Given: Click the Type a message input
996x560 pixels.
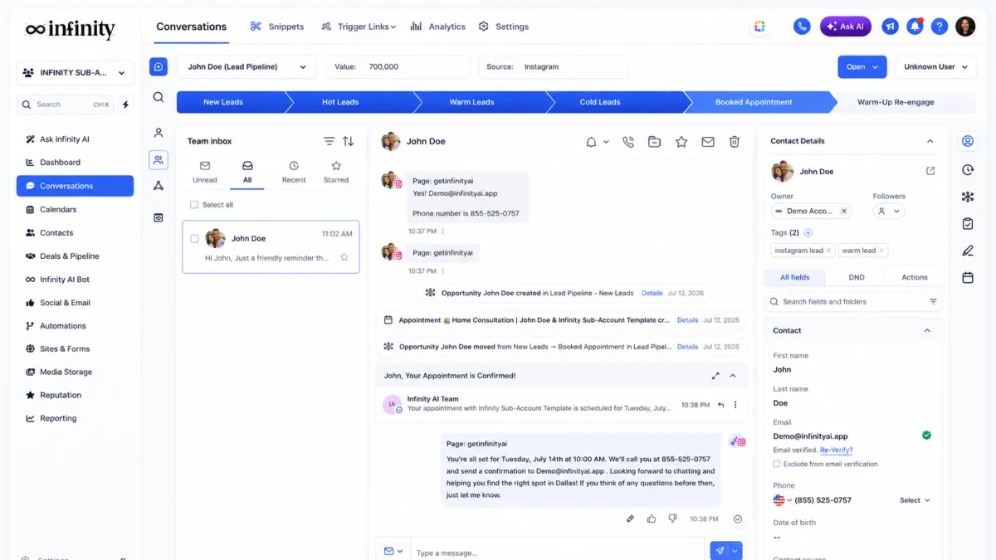Looking at the screenshot, I should [x=557, y=553].
